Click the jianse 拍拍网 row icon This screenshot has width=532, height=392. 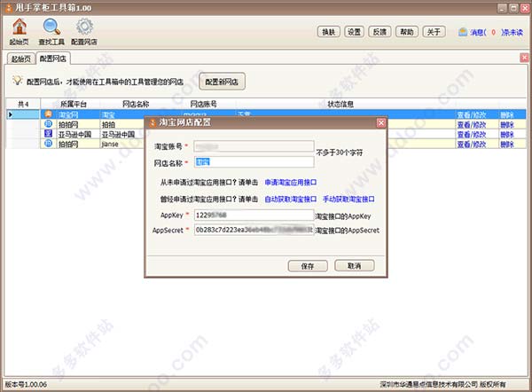coord(49,144)
